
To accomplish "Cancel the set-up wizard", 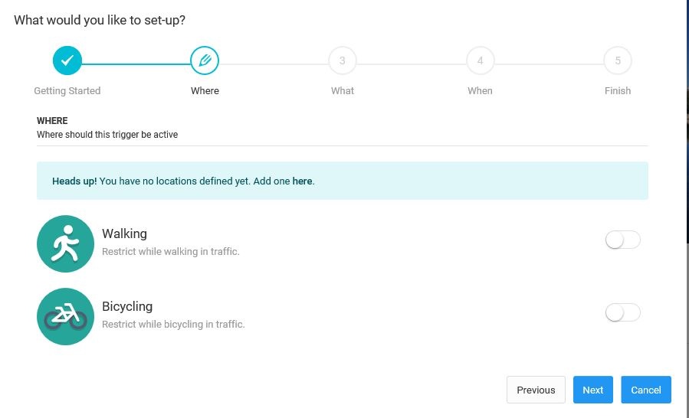I will point(645,390).
